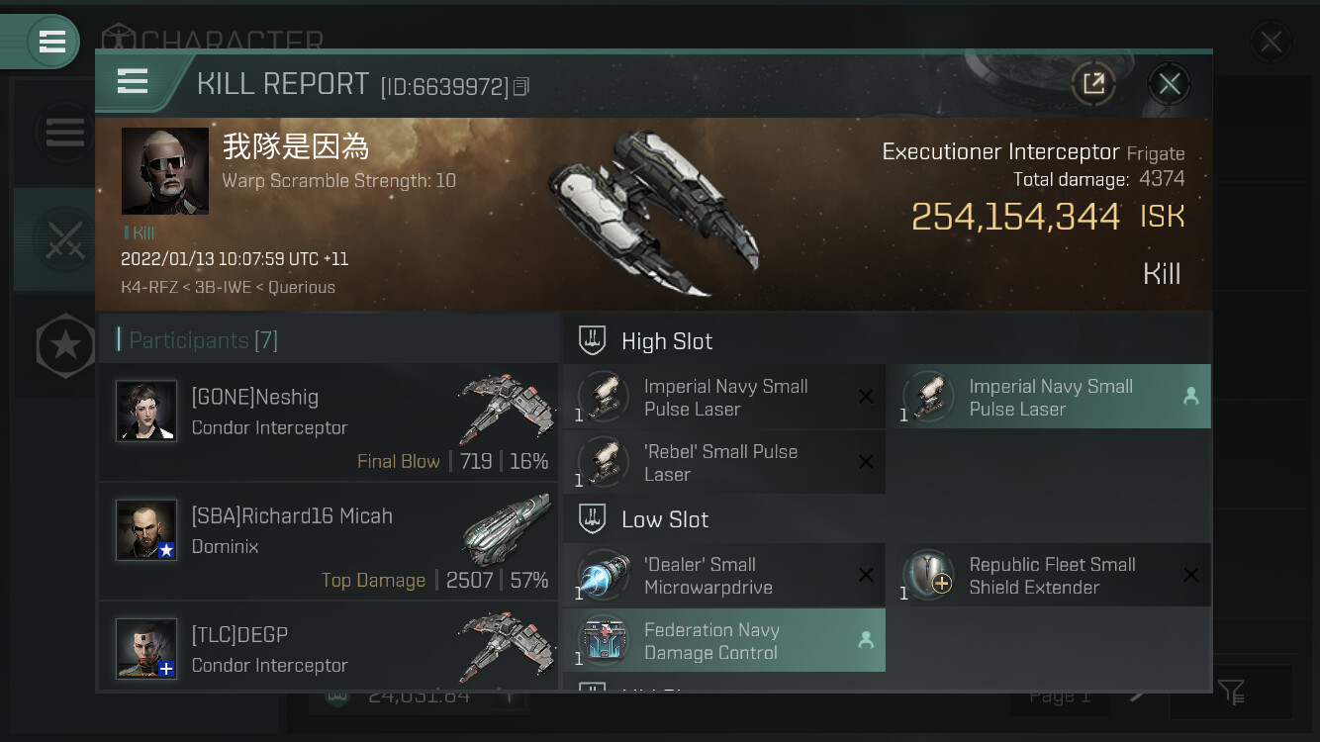Select the crossed swords combat sidebar icon
Image resolution: width=1320 pixels, height=742 pixels.
(x=65, y=239)
